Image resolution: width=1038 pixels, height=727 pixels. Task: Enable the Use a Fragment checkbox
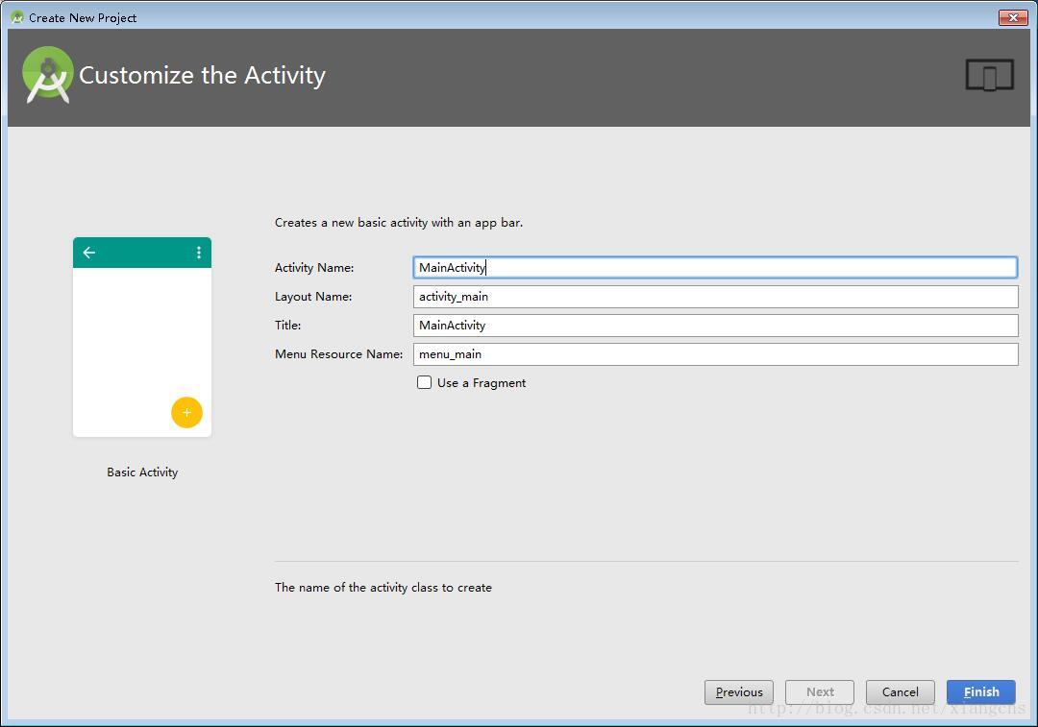point(424,382)
